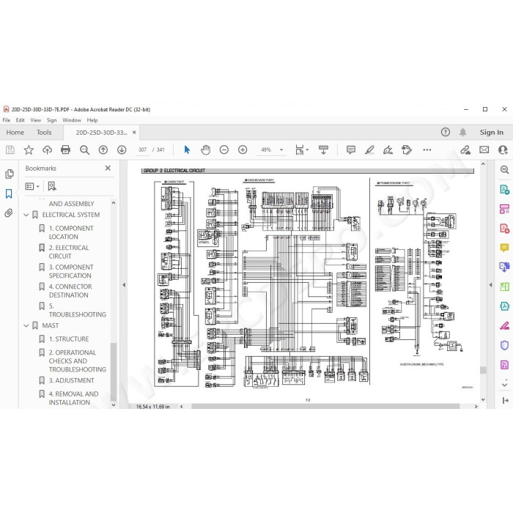Print the document with printer icon
The height and width of the screenshot is (513, 513).
65,150
